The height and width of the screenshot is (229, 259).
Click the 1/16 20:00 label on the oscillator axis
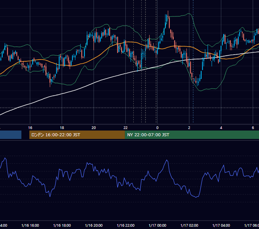(x=94, y=225)
